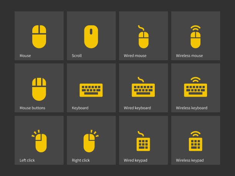Click the "Right click" caption text
Screen dimensions: 235x176
(x=81, y=160)
